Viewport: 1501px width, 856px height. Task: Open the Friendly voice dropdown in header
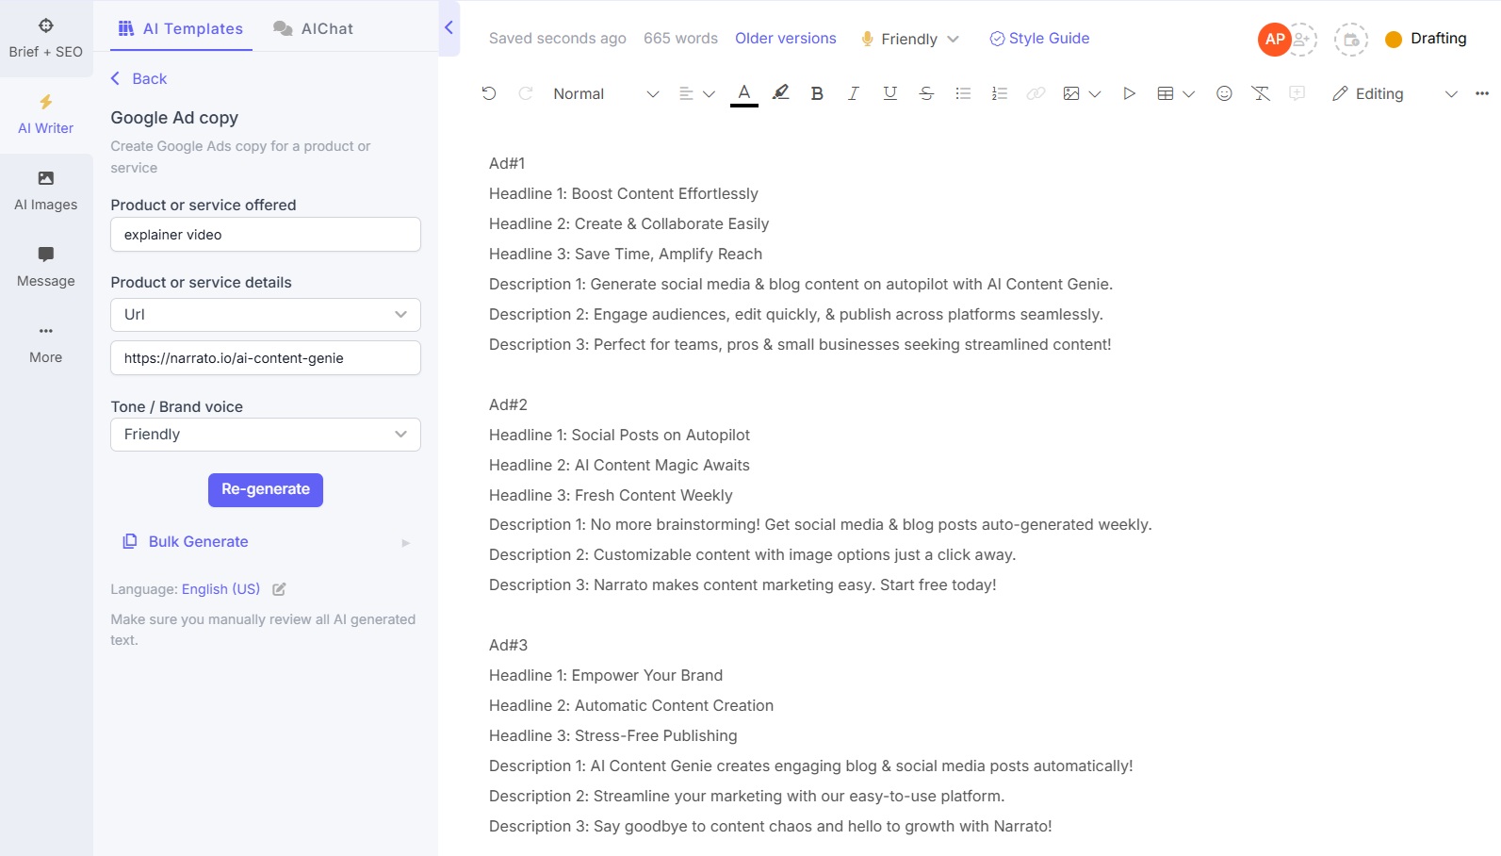909,39
